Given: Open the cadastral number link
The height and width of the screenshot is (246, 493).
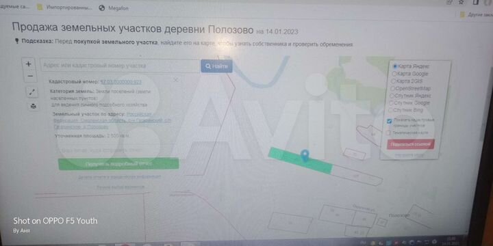Looking at the screenshot, I should pos(121,82).
